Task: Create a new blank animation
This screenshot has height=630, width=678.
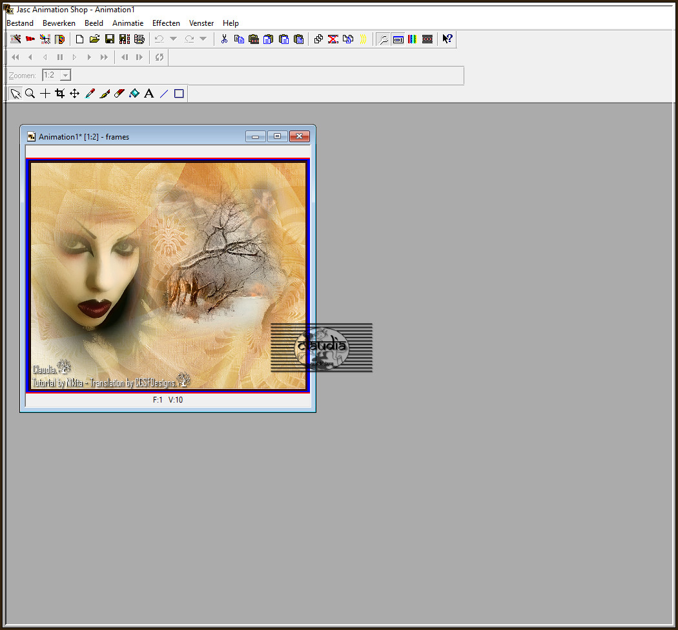Action: tap(79, 39)
